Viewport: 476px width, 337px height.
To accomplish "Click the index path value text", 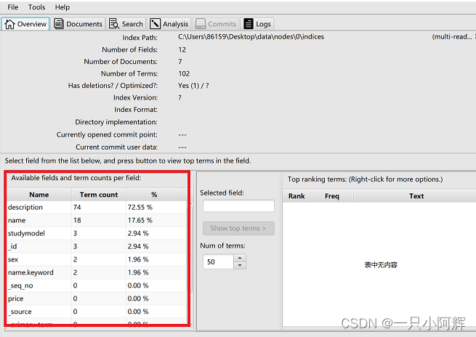I will [x=251, y=37].
